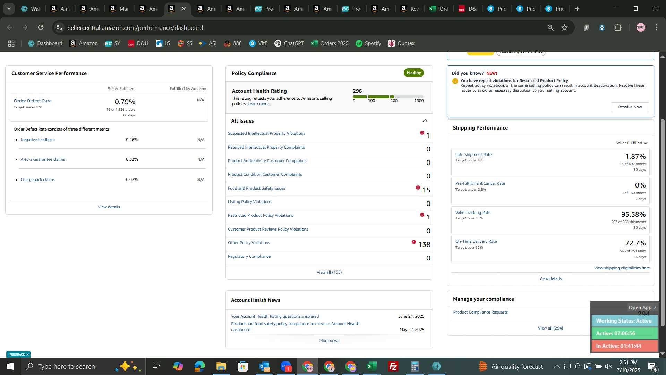Open Pre-fulfillment Cancel Rate link
Viewport: 666px width, 375px height.
click(x=480, y=183)
